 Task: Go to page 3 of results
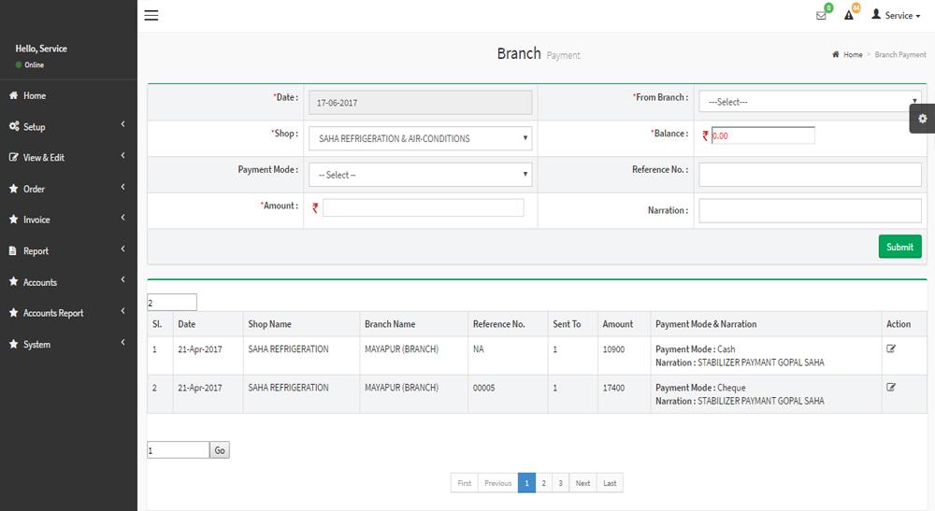(x=560, y=483)
